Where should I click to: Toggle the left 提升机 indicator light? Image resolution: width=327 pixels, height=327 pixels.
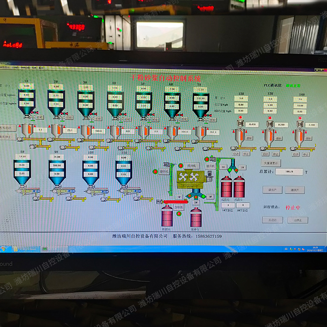[x=155, y=172]
